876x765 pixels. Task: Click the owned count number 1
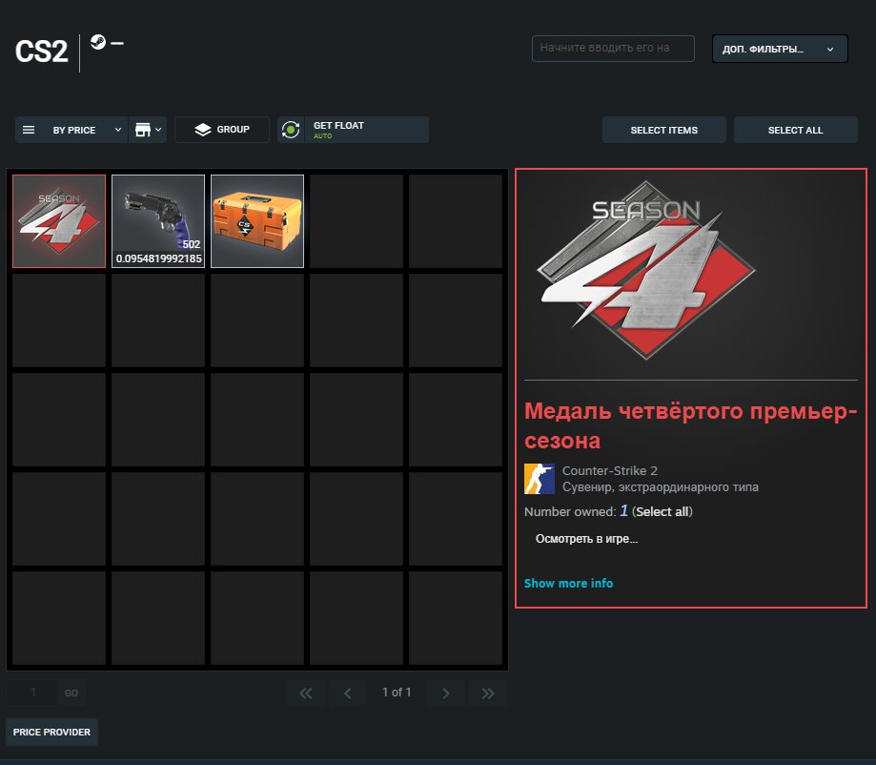(x=624, y=510)
